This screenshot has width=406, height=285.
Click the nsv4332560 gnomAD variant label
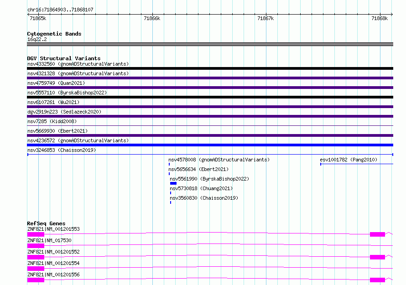(x=78, y=64)
